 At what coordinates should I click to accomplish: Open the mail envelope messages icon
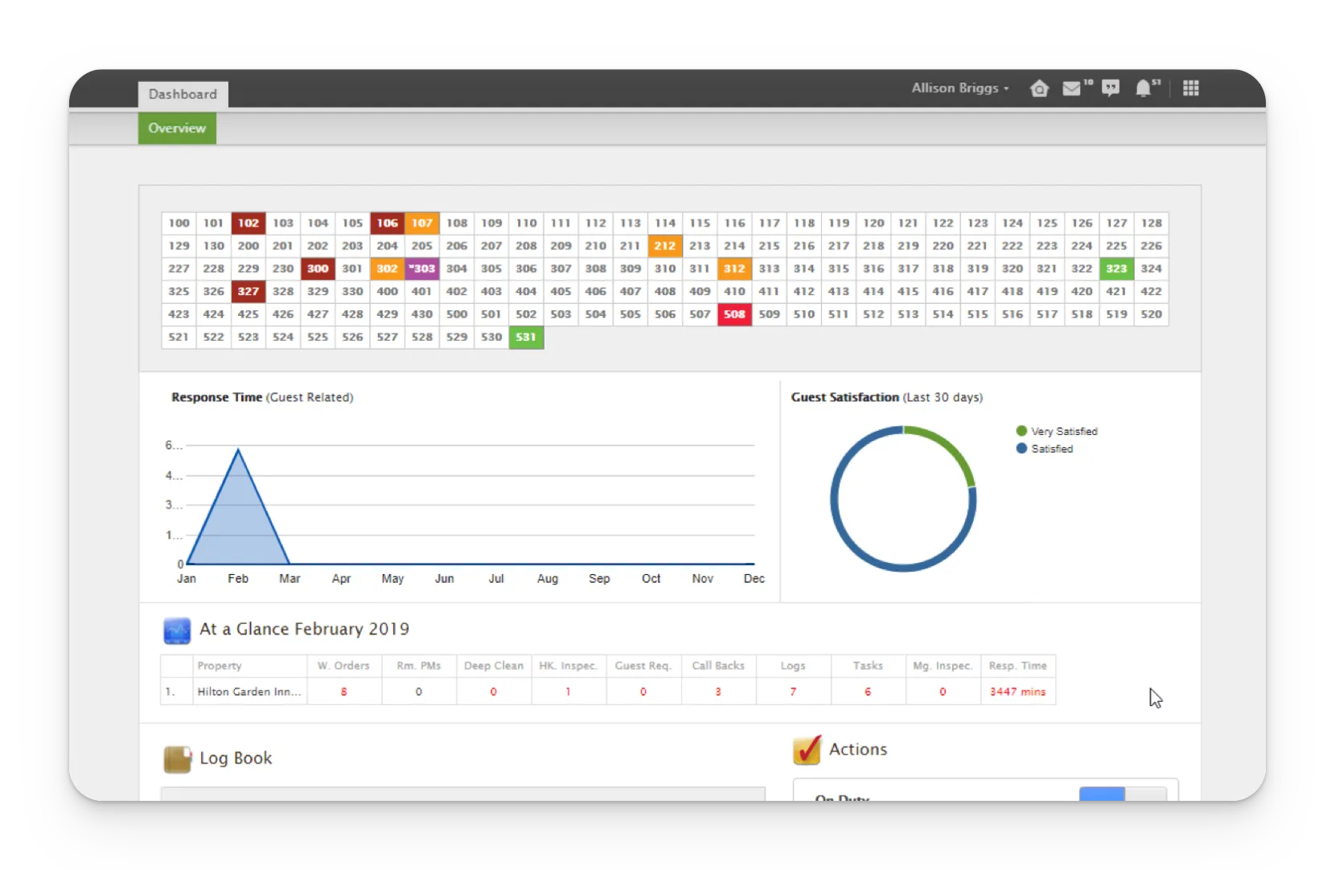pos(1071,88)
